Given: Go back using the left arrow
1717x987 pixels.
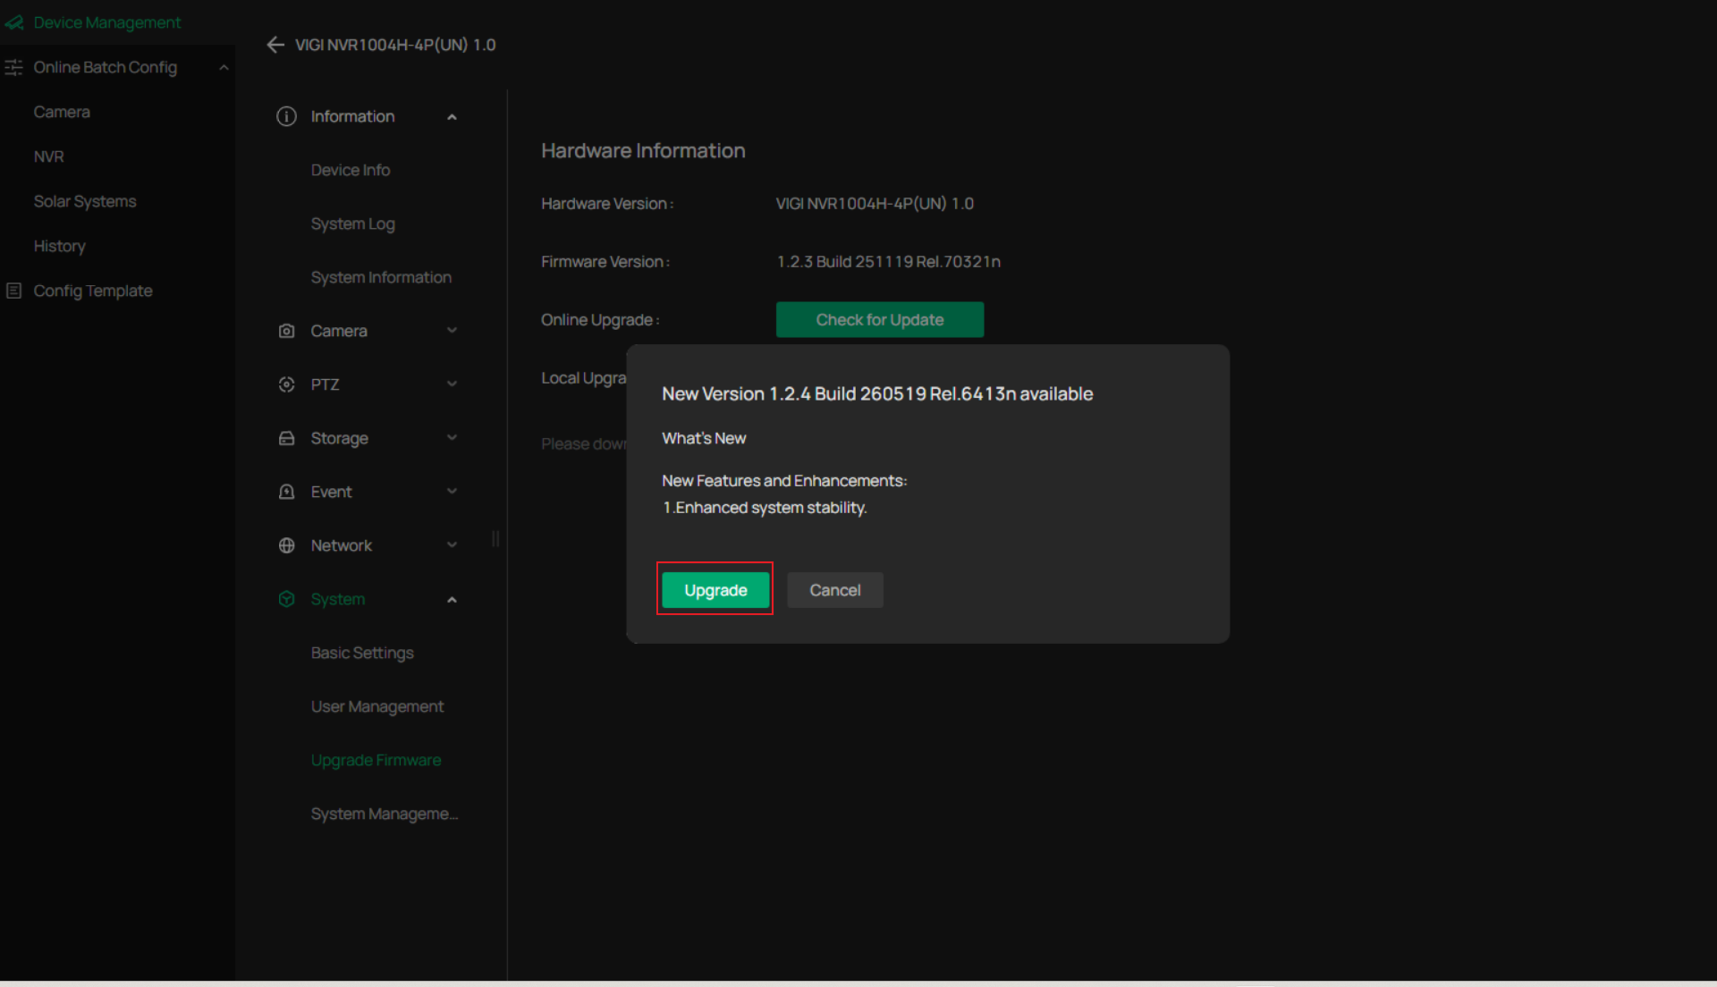Looking at the screenshot, I should click(275, 45).
